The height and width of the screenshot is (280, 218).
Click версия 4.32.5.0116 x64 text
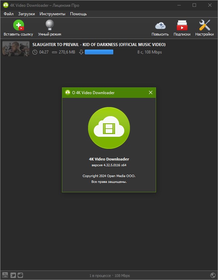pos(109,165)
